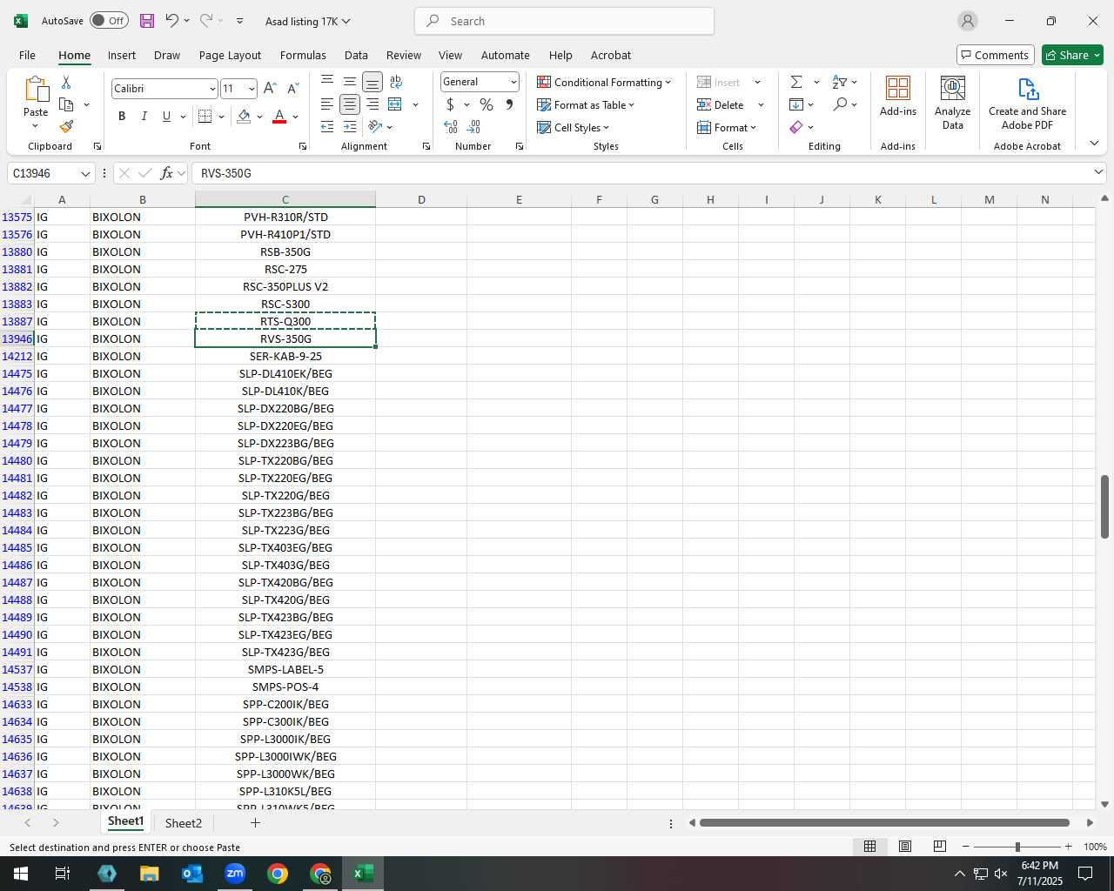Cut the selection with the scissors icon
Screen dimensions: 1114x891
(66, 82)
